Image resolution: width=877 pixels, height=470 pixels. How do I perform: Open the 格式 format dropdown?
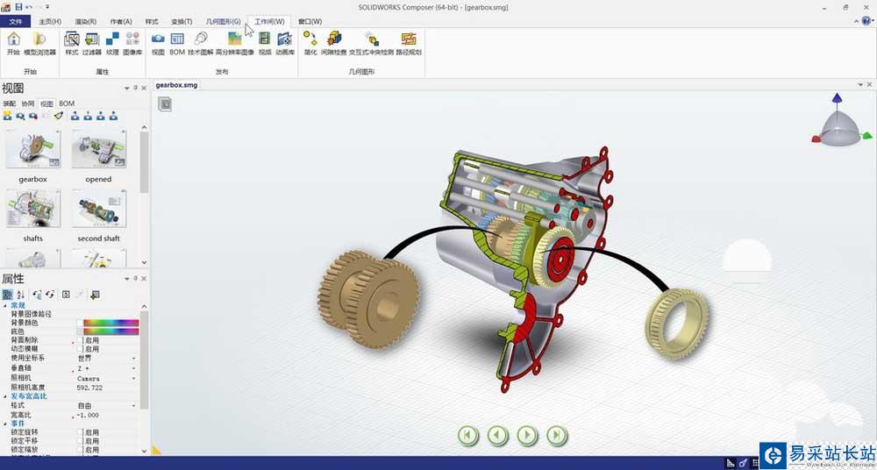coord(133,406)
